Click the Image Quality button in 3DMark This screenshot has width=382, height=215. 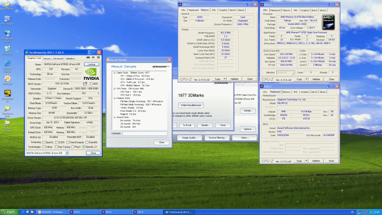(x=190, y=138)
